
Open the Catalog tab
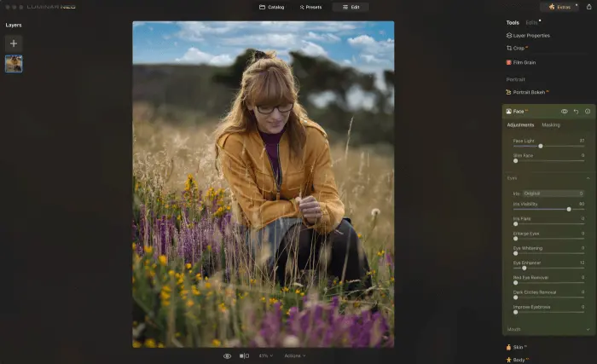coord(272,7)
